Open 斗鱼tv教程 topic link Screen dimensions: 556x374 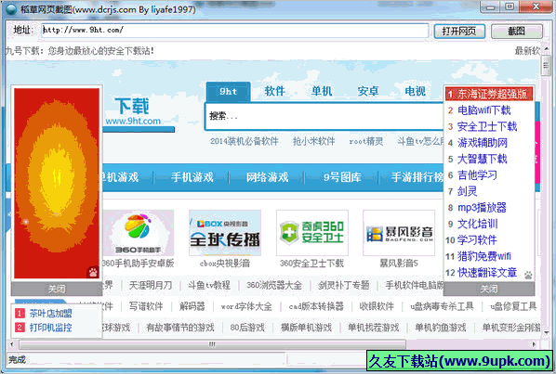click(x=209, y=285)
